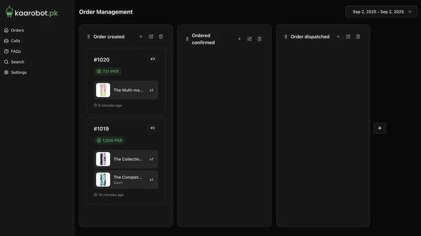Select The Collectio... product thumbnail
This screenshot has height=236, width=421.
tap(103, 159)
